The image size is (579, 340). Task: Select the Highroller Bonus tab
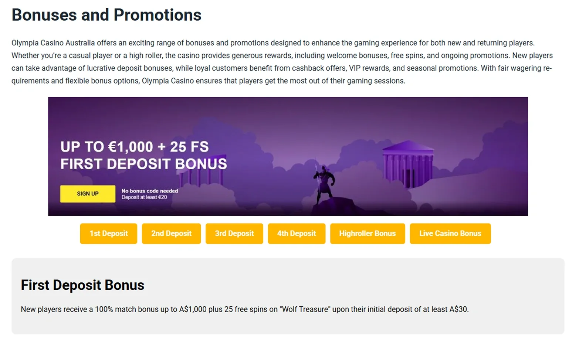tap(368, 234)
